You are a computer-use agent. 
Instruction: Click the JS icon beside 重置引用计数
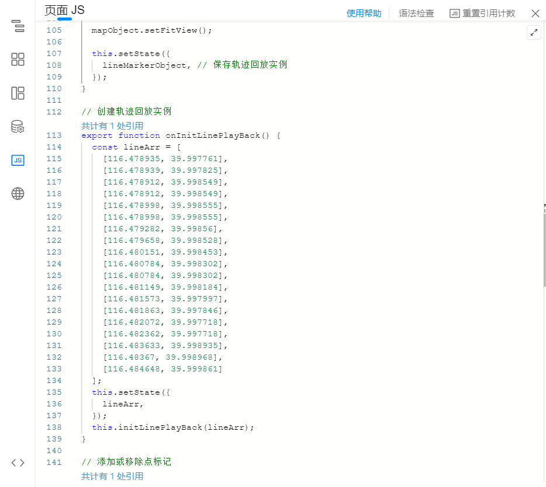pos(454,13)
